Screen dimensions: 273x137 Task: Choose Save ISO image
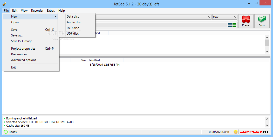30,41
